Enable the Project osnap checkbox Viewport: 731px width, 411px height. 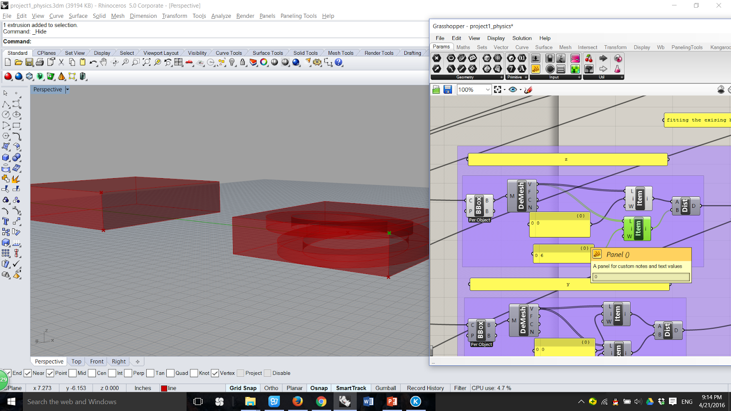point(240,373)
